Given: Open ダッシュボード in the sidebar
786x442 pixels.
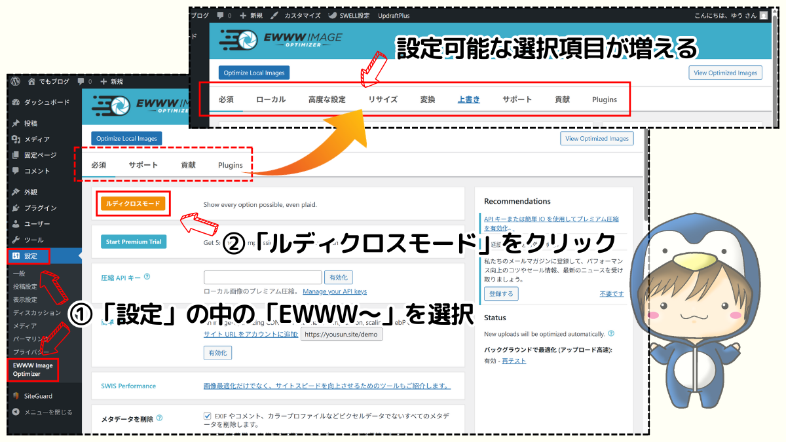Looking at the screenshot, I should (41, 102).
